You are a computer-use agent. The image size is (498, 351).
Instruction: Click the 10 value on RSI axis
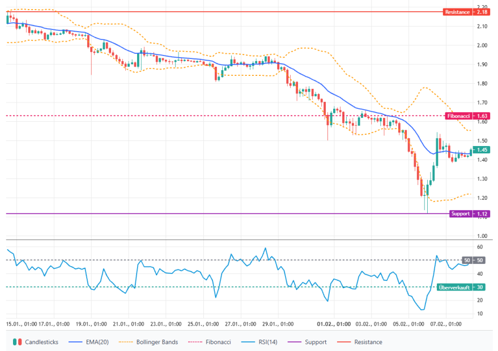pyautogui.click(x=480, y=314)
